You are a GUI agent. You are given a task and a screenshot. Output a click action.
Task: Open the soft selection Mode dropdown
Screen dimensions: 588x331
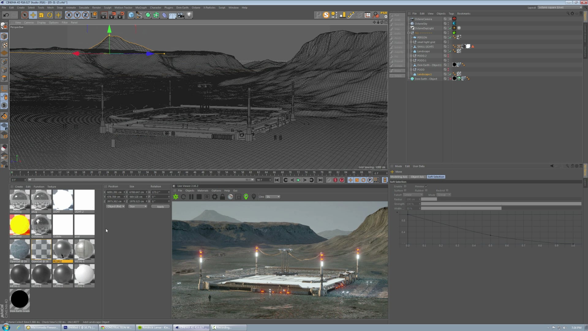(x=444, y=195)
